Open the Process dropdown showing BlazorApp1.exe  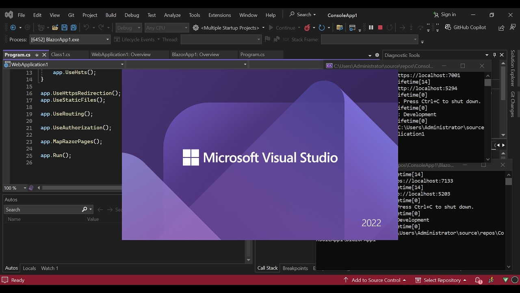tap(70, 39)
